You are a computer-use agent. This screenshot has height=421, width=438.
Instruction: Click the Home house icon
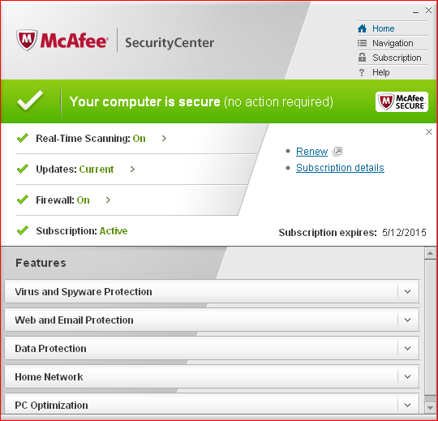362,28
